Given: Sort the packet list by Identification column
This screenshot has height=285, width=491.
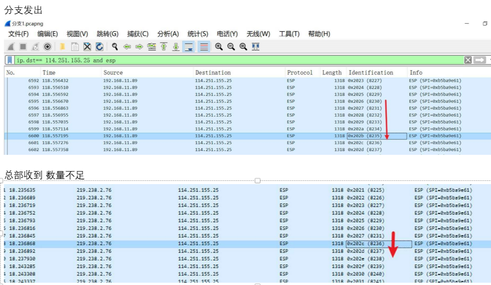Looking at the screenshot, I should coord(371,73).
